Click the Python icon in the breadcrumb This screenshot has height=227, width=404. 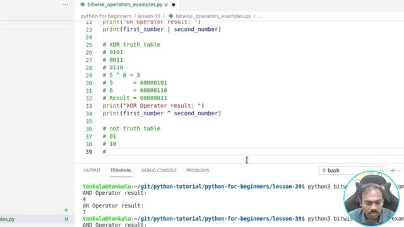click(x=171, y=16)
